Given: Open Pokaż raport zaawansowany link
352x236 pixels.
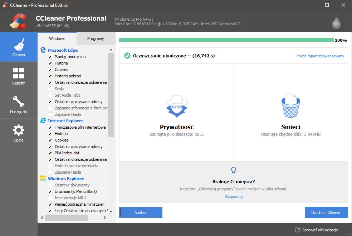Looking at the screenshot, I should pos(320,56).
